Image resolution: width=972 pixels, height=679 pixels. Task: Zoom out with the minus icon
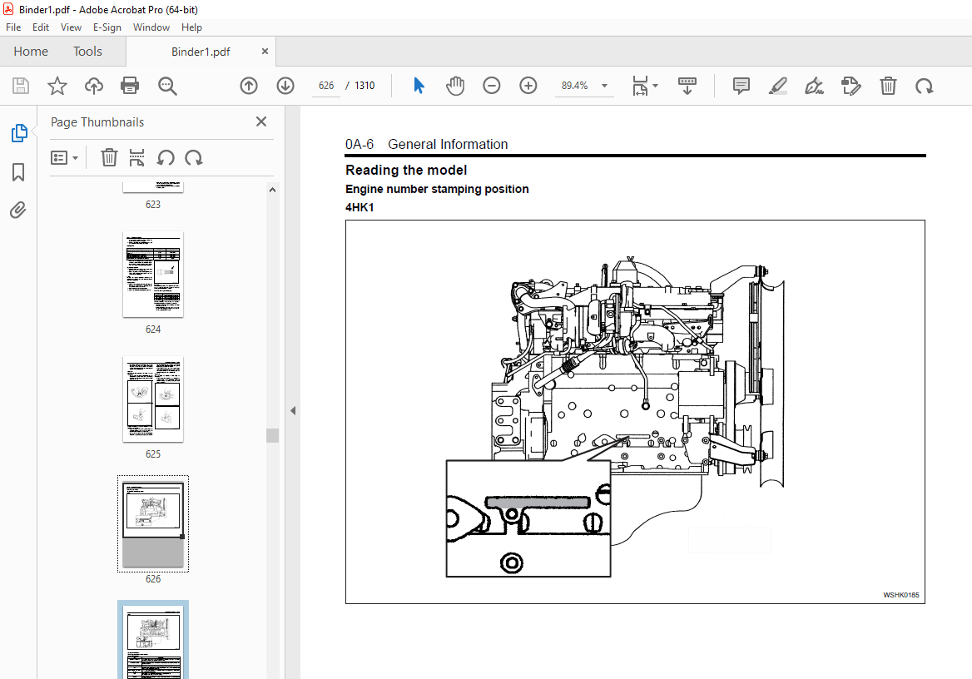point(492,86)
